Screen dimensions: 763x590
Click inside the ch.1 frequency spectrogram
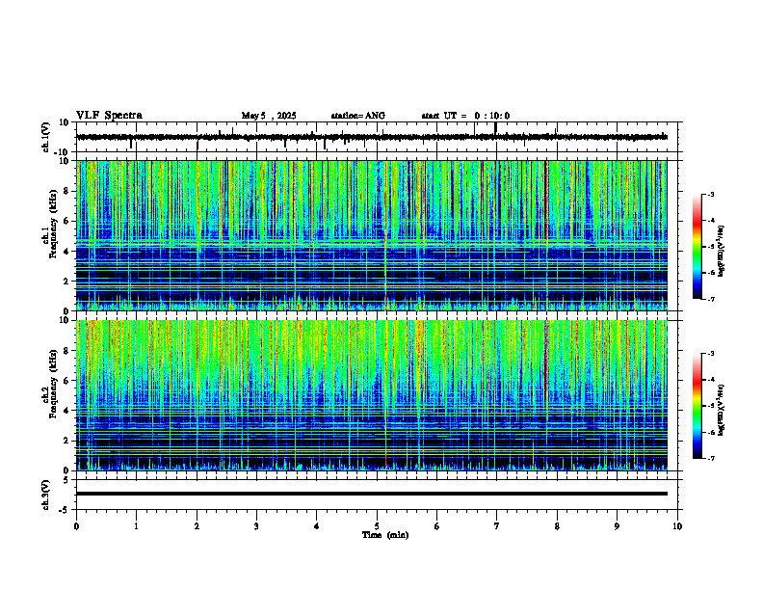point(372,235)
